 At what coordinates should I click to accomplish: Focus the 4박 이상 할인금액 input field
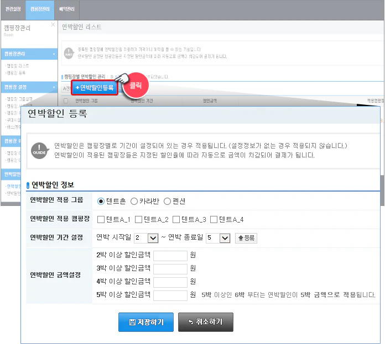click(x=170, y=282)
